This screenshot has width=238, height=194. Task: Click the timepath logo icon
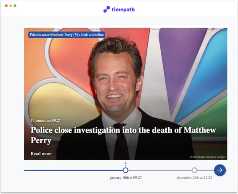point(106,9)
